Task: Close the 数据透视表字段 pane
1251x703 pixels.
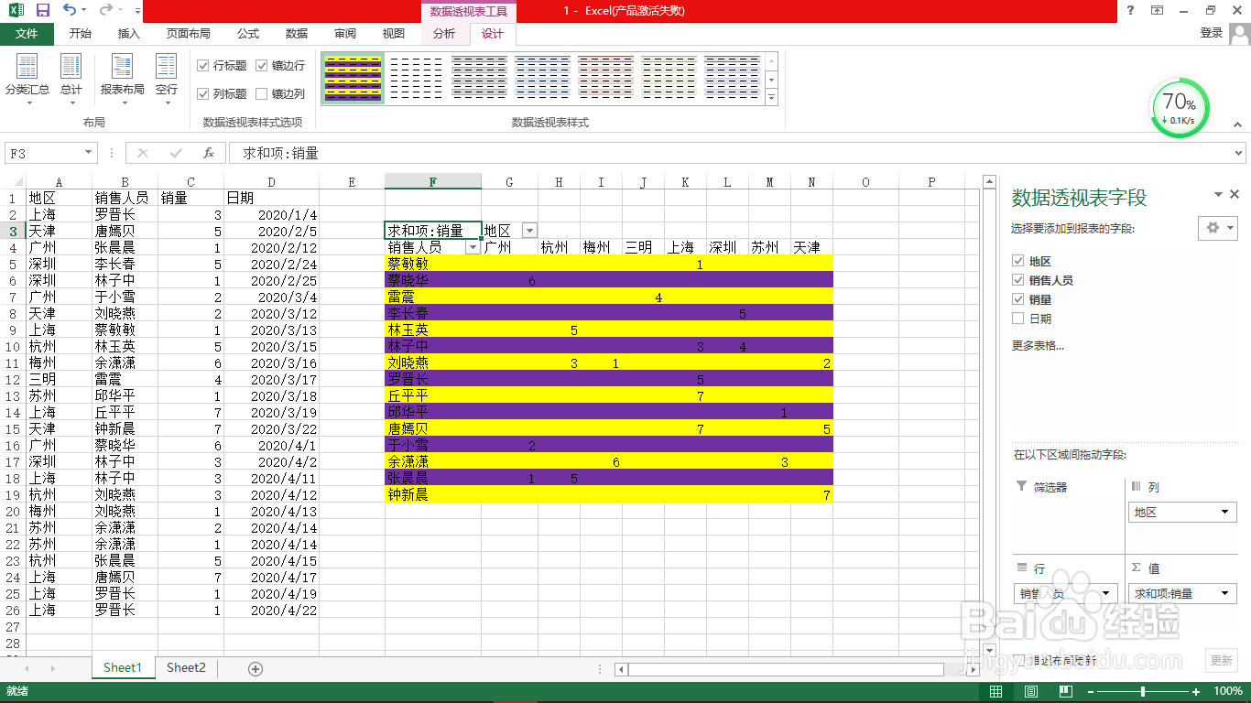Action: click(1235, 195)
